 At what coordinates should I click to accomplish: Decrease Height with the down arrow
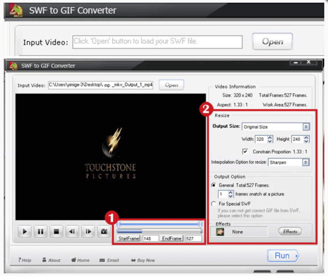306,141
